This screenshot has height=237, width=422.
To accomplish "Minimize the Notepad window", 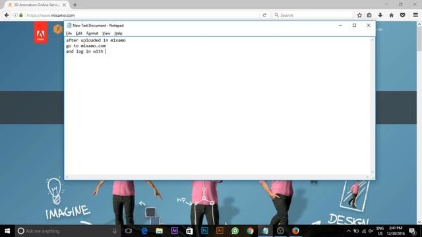I will pos(340,25).
